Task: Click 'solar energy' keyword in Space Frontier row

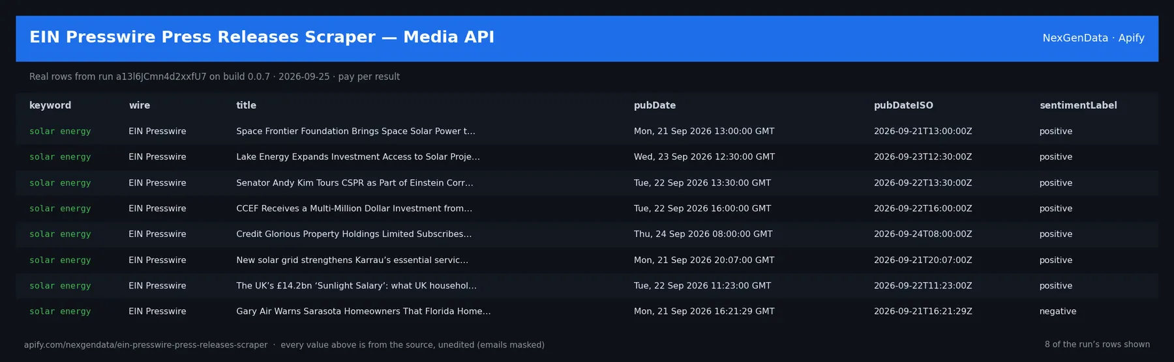Action: pos(60,132)
